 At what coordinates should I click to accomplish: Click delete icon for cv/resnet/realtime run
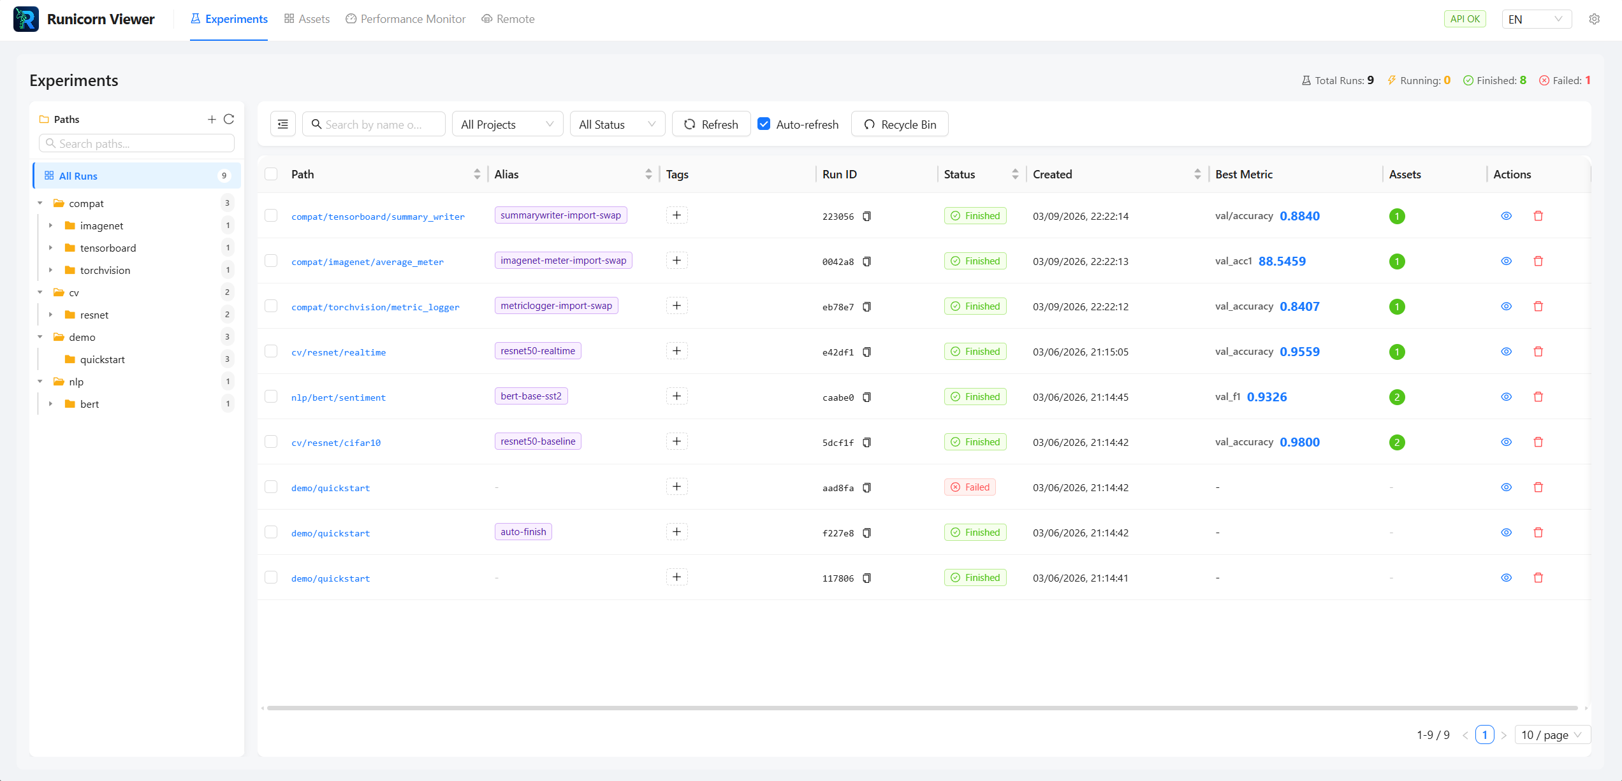tap(1538, 352)
